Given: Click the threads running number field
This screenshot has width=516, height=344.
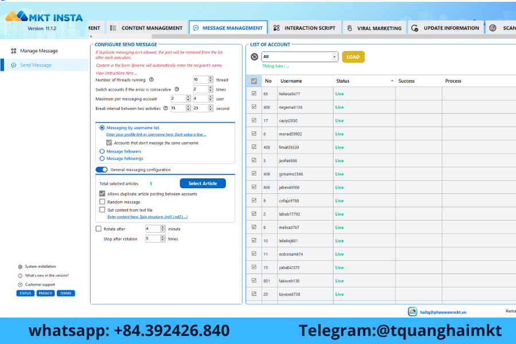Looking at the screenshot, I should pos(201,79).
